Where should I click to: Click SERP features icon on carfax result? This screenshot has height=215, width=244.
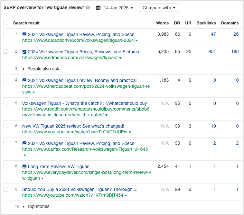[x=24, y=143]
